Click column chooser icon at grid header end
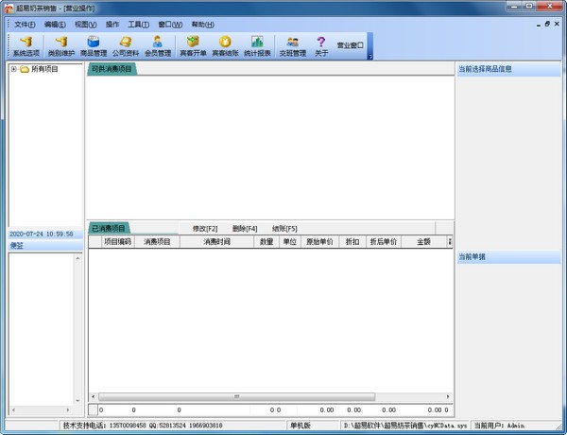The width and height of the screenshot is (567, 435). (x=450, y=242)
